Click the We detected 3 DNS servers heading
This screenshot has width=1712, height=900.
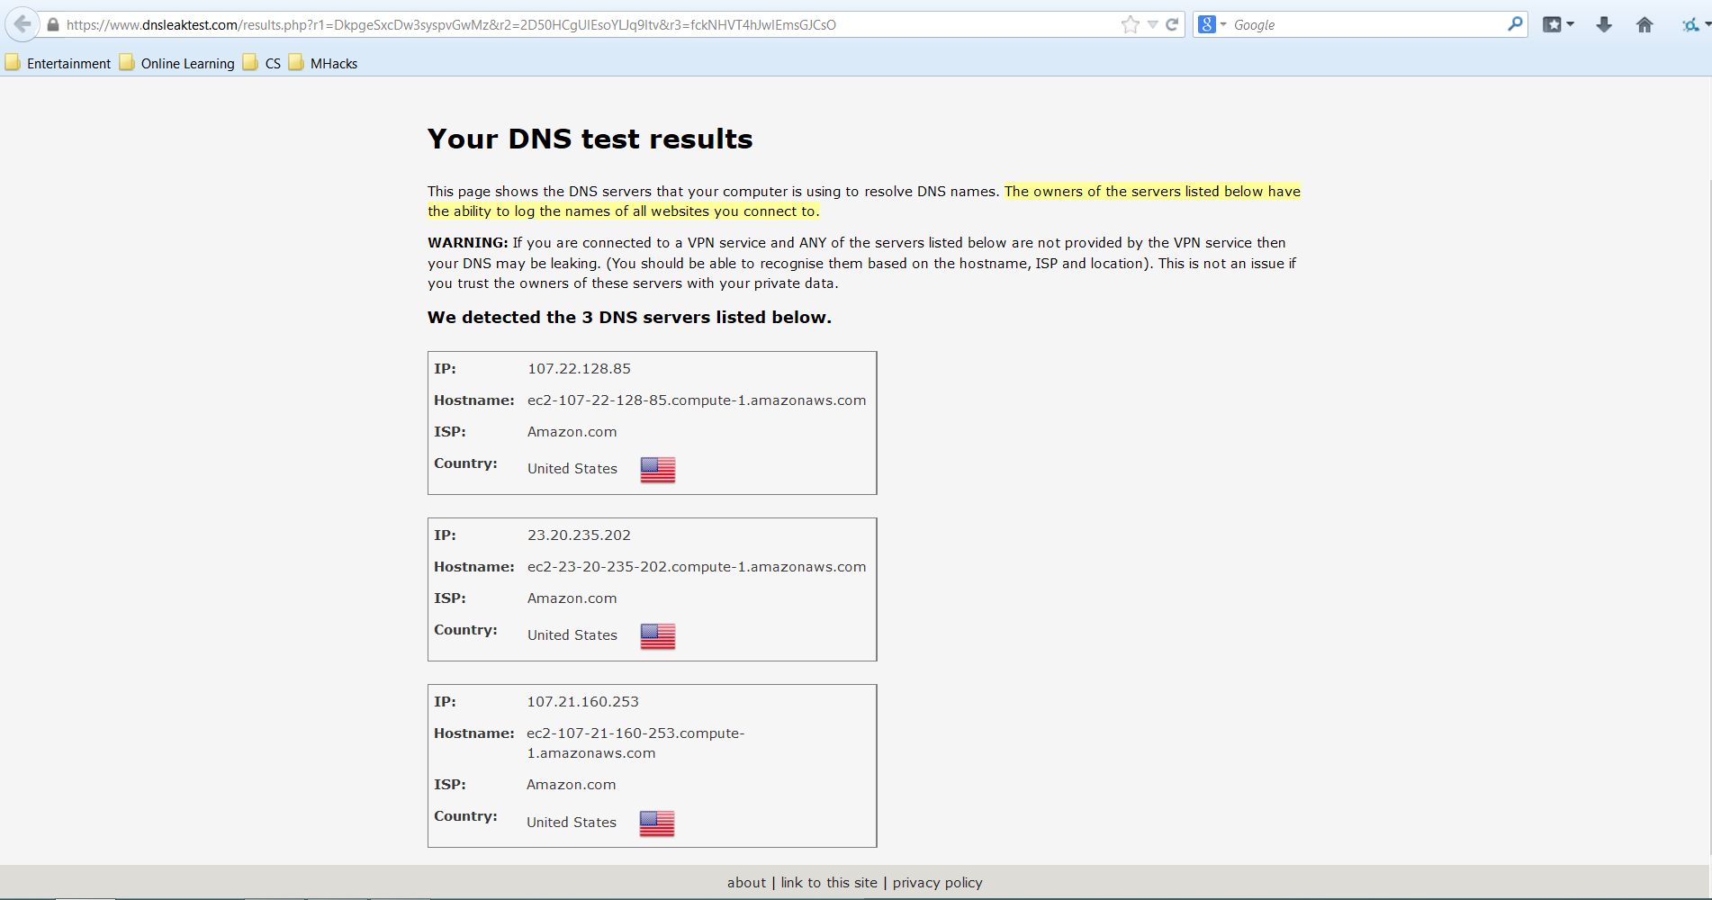tap(629, 318)
